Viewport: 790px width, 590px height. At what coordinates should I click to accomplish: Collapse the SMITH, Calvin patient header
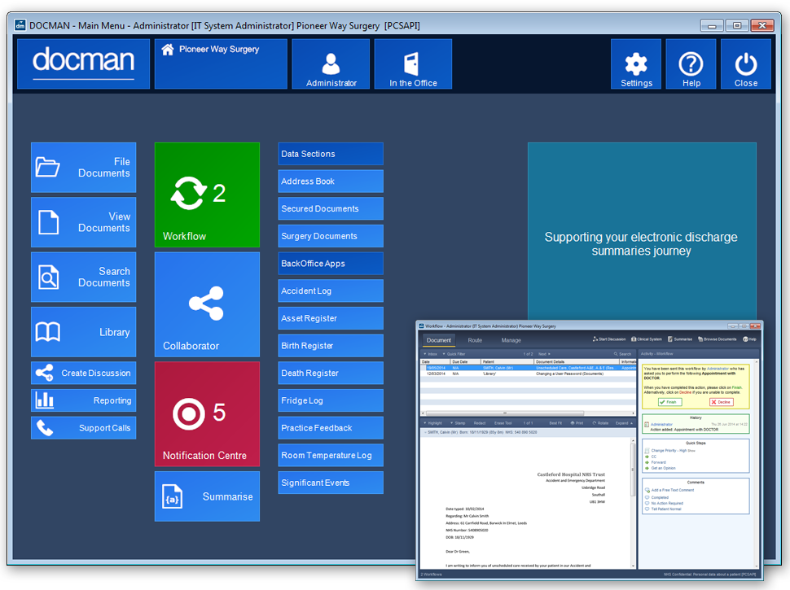[424, 432]
